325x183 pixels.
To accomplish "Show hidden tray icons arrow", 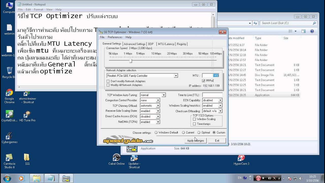I will pos(284,178).
